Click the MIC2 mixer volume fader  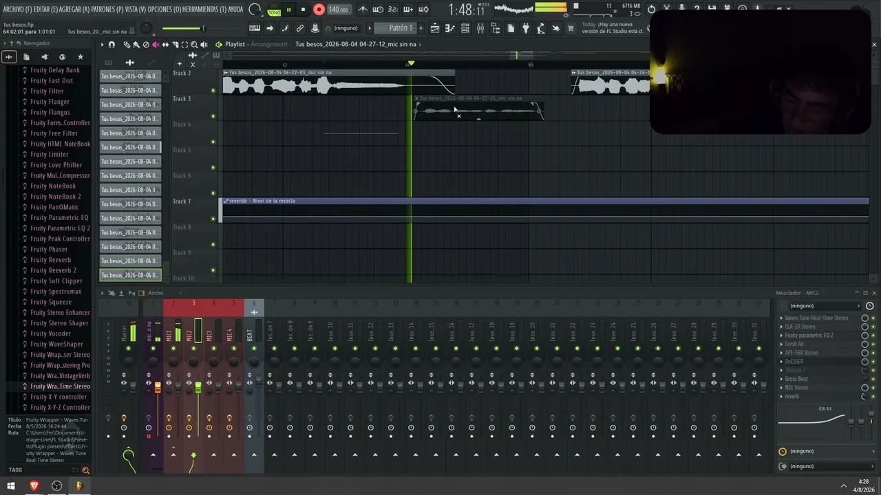click(x=198, y=388)
